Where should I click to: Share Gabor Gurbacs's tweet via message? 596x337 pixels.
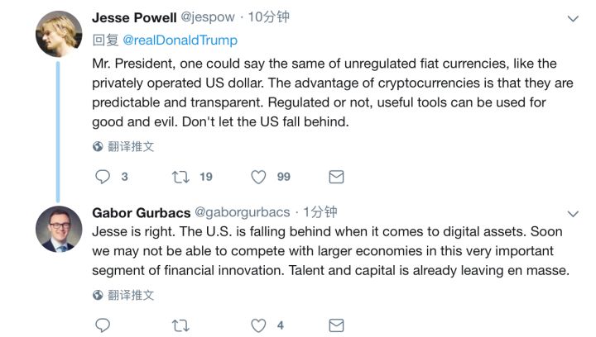[x=336, y=325]
